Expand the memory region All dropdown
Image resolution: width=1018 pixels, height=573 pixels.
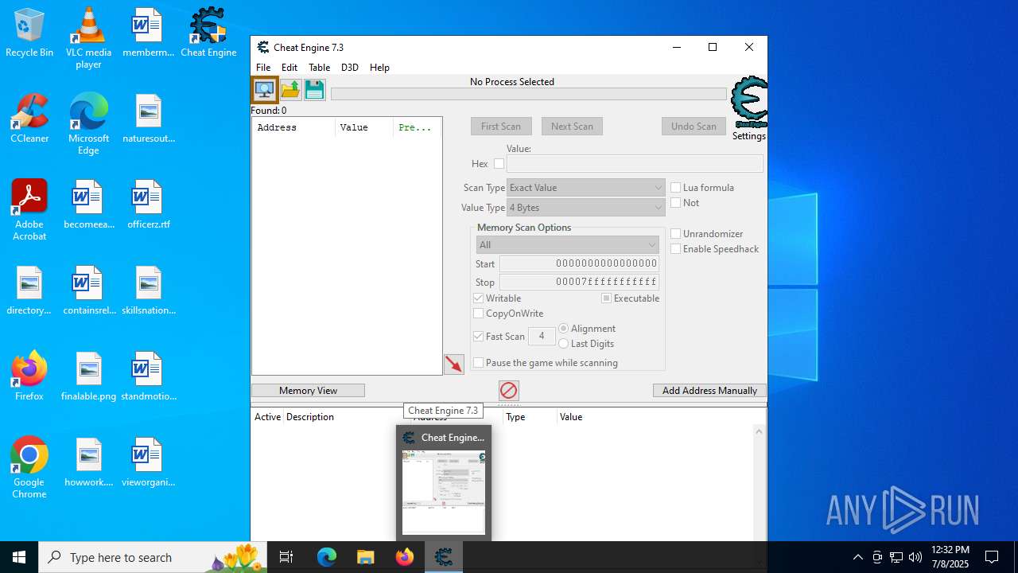click(567, 245)
